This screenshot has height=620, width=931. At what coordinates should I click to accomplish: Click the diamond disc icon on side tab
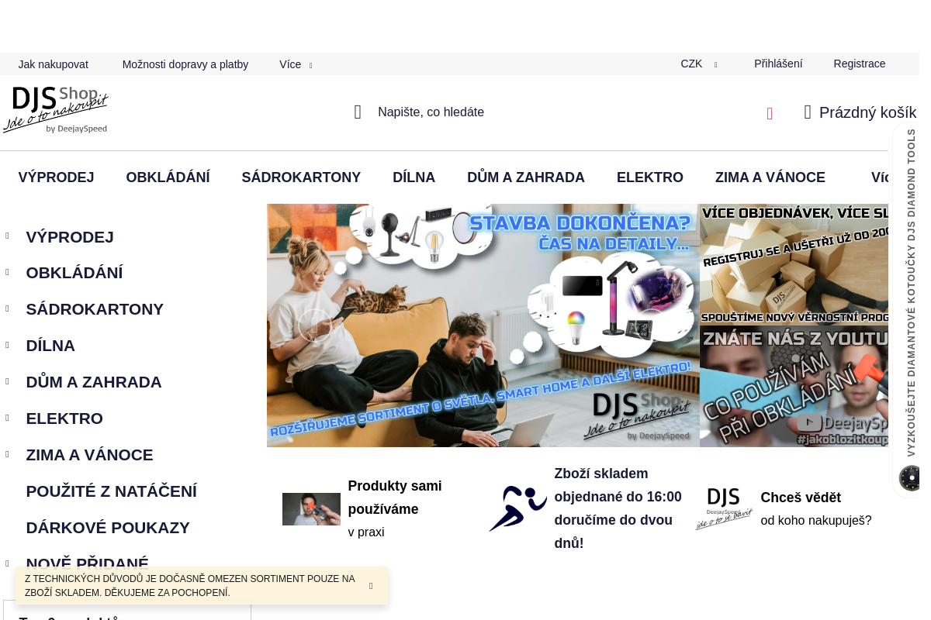(x=909, y=478)
